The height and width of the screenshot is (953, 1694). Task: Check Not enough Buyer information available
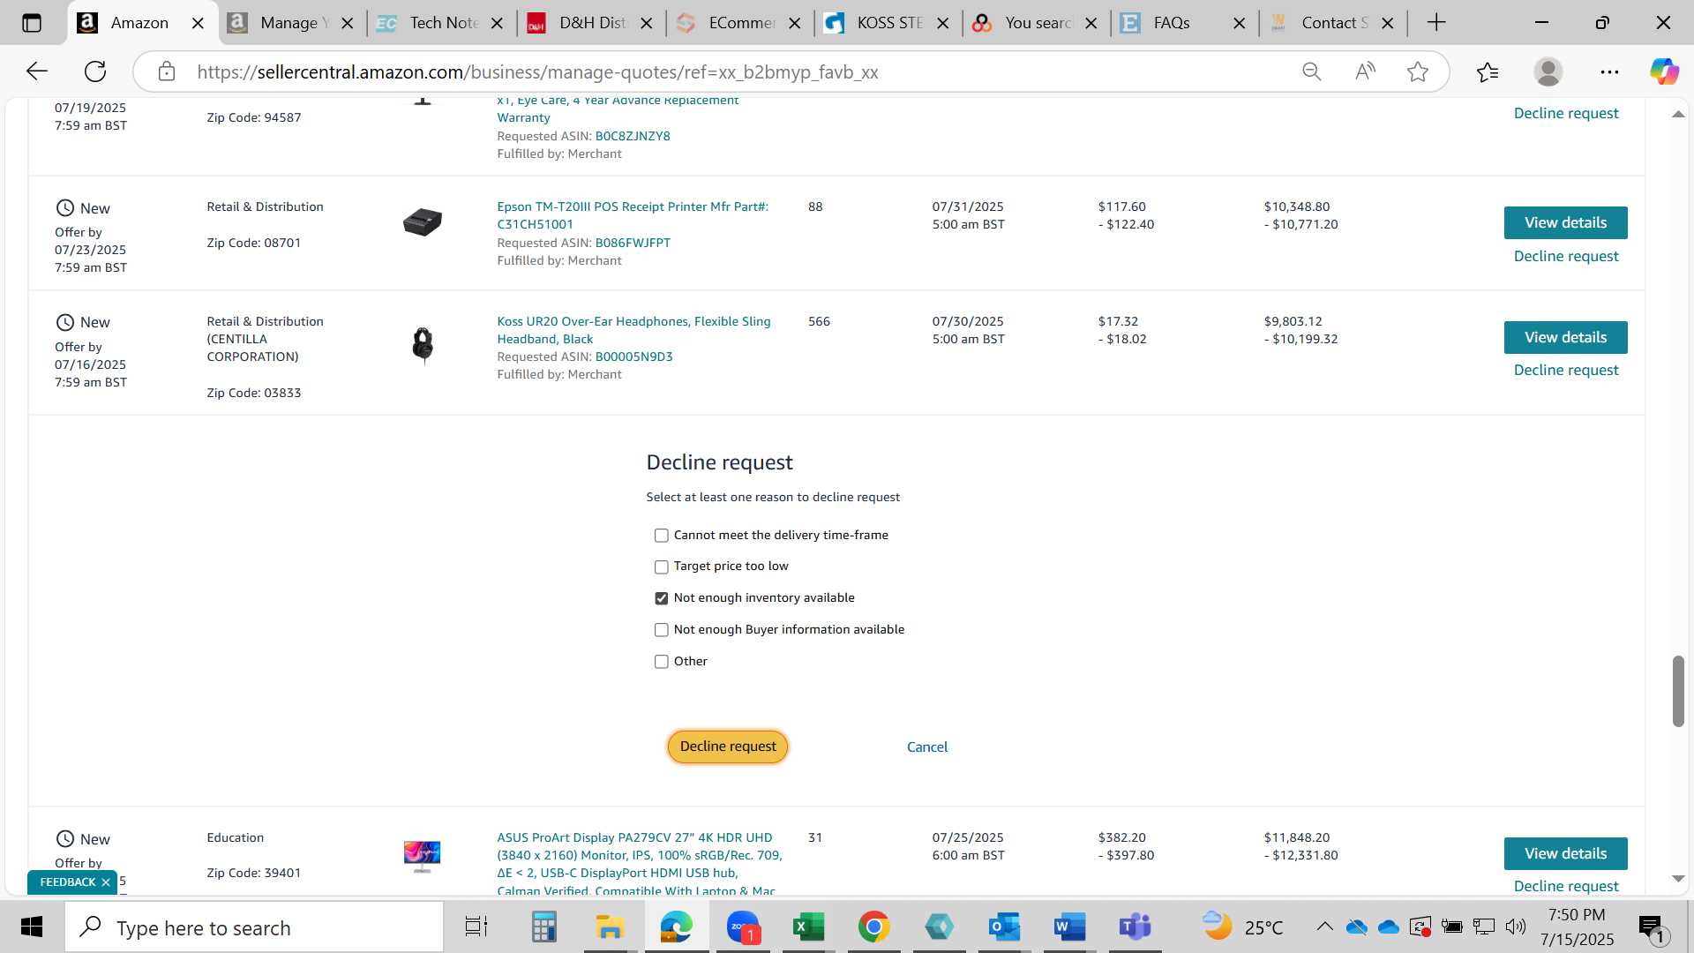(662, 630)
